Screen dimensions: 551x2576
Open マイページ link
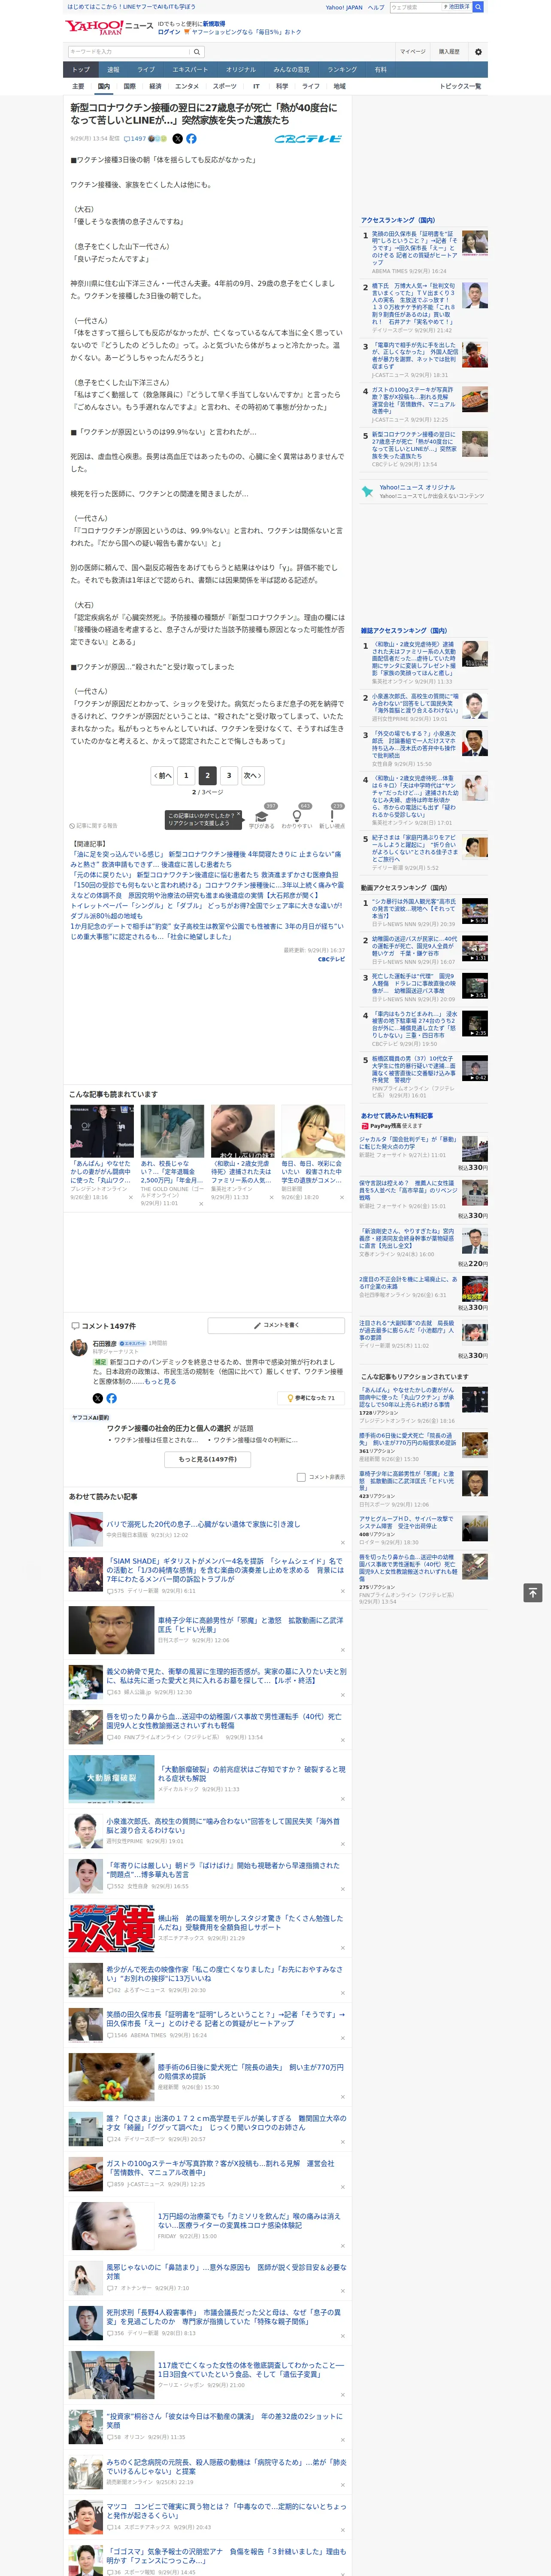coord(412,51)
